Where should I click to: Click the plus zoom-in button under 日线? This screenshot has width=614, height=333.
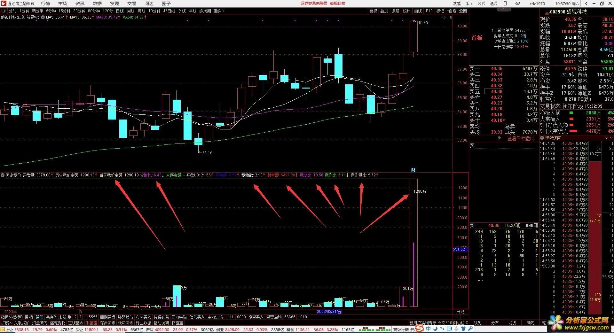(x=457, y=317)
